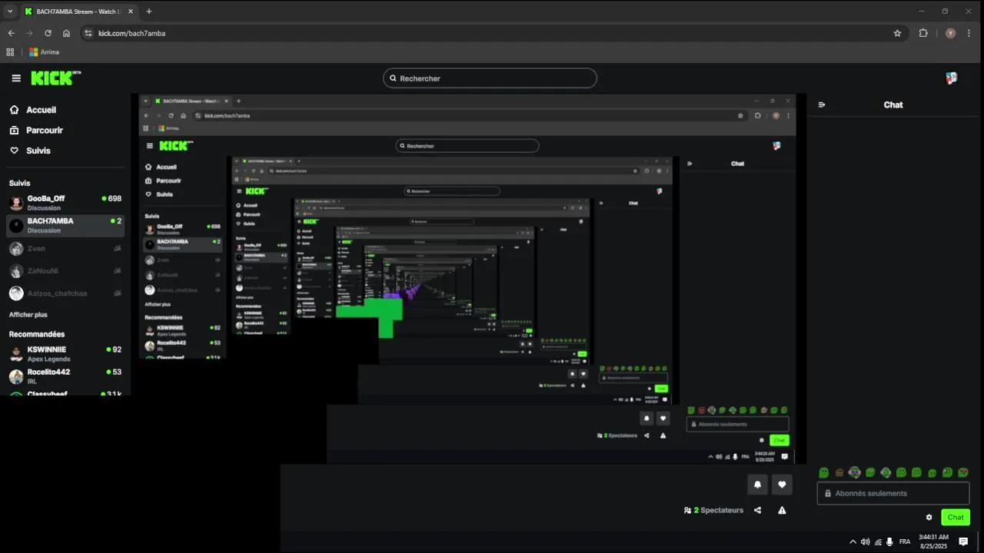Image resolution: width=984 pixels, height=553 pixels.
Task: Open the Arrima bookmark
Action: click(44, 52)
